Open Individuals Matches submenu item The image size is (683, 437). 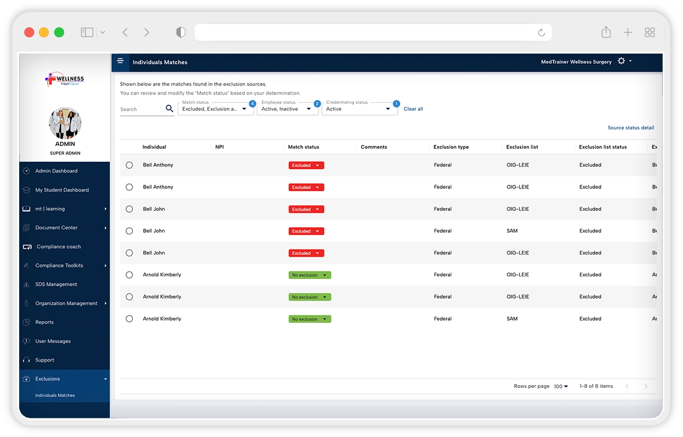(x=55, y=395)
